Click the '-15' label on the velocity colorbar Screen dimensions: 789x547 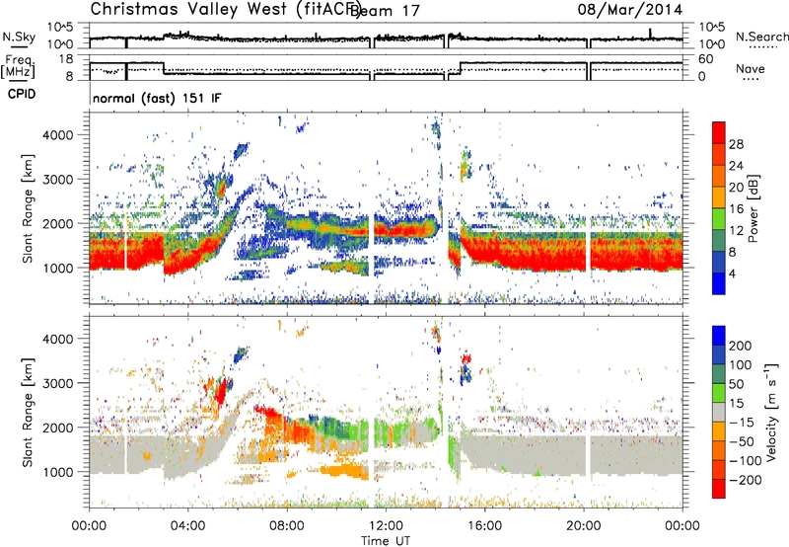click(741, 423)
